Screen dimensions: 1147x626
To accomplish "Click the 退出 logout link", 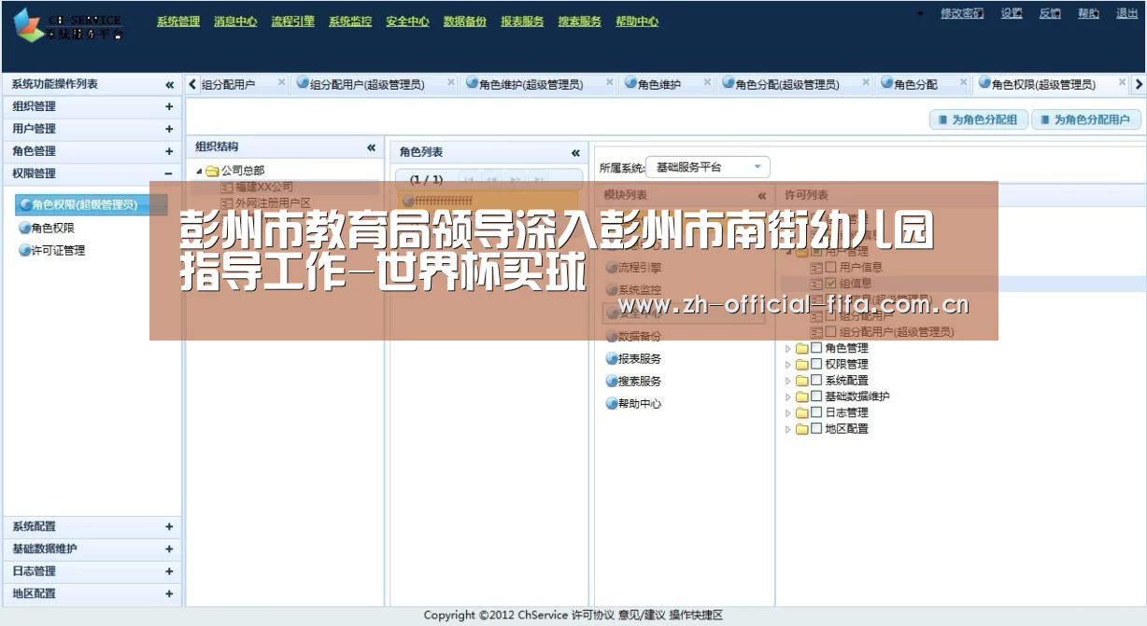I will 1127,13.
